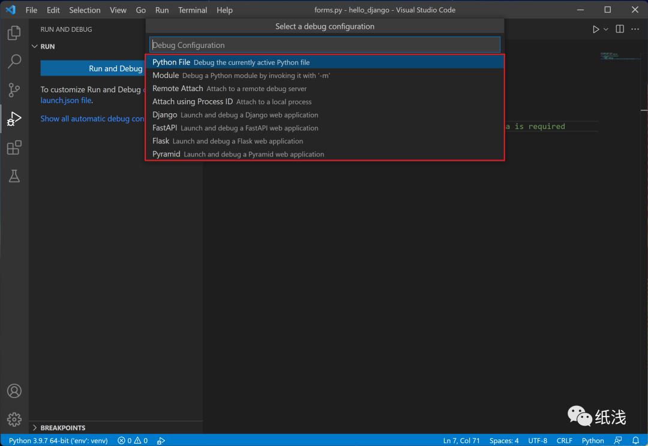Open the Testing view beaker icon
Screen dimensions: 648x446
tap(14, 176)
